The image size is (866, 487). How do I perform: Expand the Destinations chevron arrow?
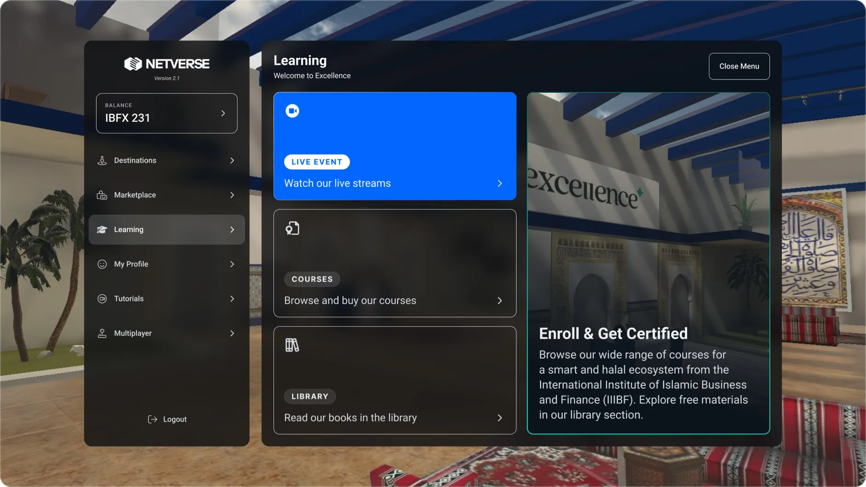[x=232, y=160]
